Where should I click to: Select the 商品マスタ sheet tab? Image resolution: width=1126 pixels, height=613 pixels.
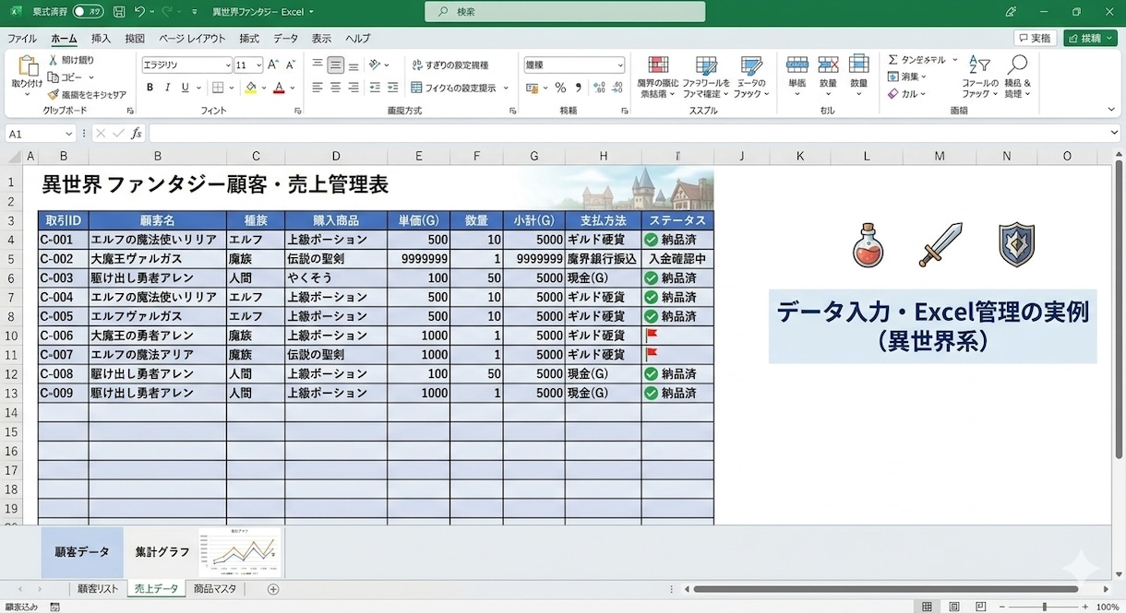click(215, 589)
